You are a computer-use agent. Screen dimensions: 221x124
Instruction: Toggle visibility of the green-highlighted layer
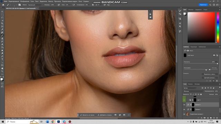pyautogui.click(x=184, y=100)
